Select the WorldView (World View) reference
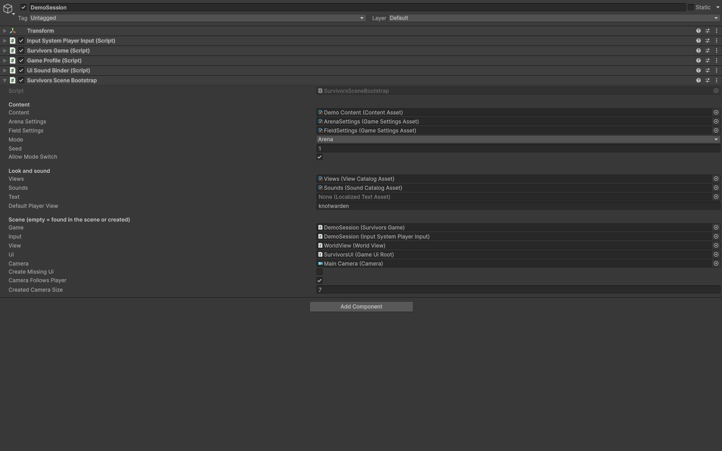This screenshot has width=722, height=451. point(514,245)
